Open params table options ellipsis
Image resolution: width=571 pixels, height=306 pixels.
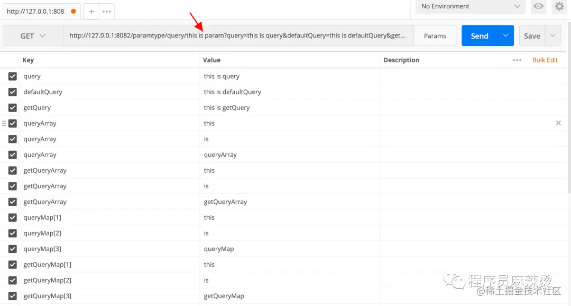[x=517, y=60]
